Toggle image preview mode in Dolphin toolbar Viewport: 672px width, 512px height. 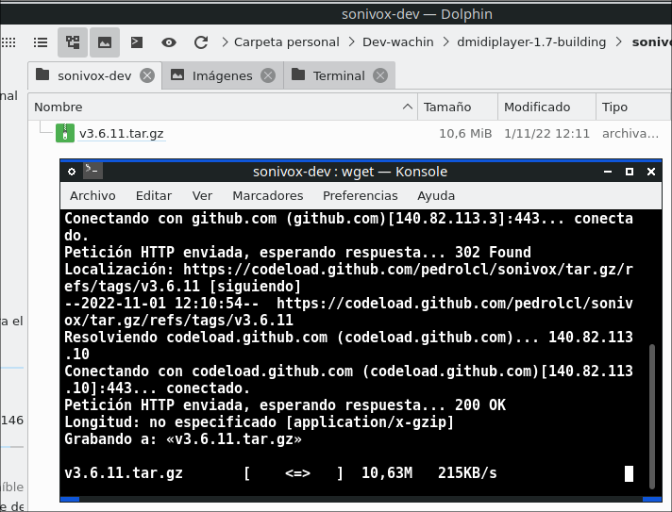105,42
